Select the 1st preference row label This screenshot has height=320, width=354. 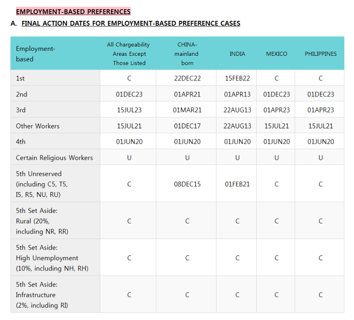coord(20,78)
